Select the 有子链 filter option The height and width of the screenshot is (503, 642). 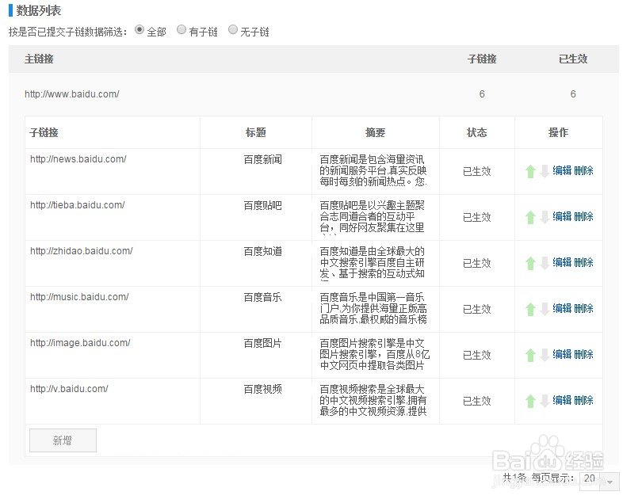(182, 30)
